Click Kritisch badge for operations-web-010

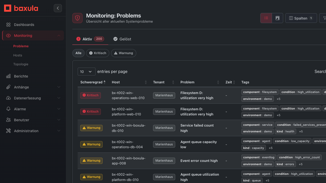click(90, 95)
